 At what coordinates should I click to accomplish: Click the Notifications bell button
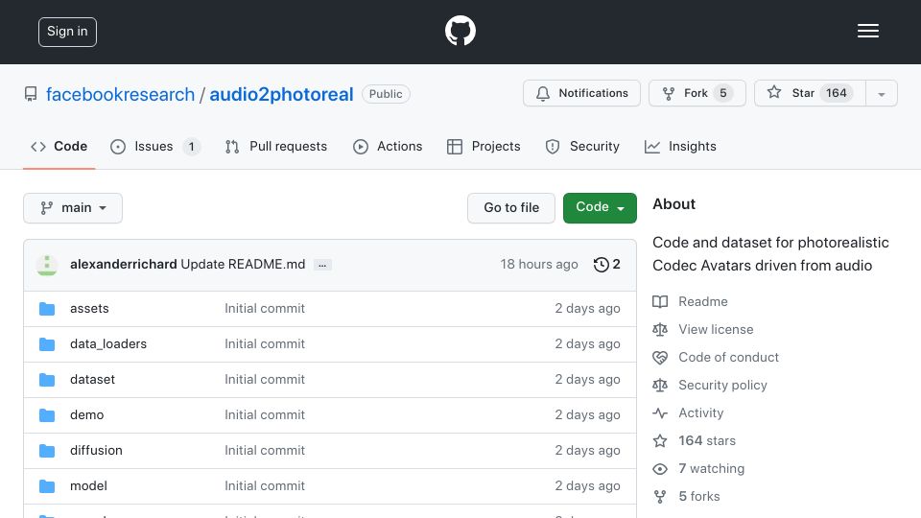pos(581,93)
